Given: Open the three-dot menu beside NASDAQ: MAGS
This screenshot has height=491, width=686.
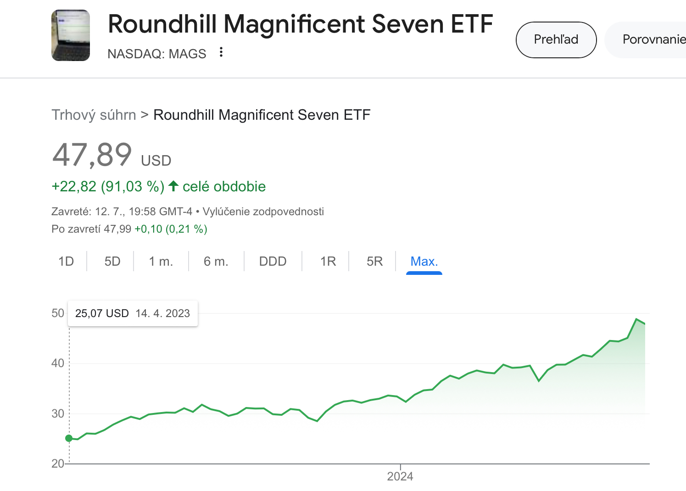Looking at the screenshot, I should (221, 52).
